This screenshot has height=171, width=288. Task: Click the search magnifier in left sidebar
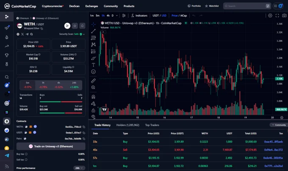click(x=7, y=77)
